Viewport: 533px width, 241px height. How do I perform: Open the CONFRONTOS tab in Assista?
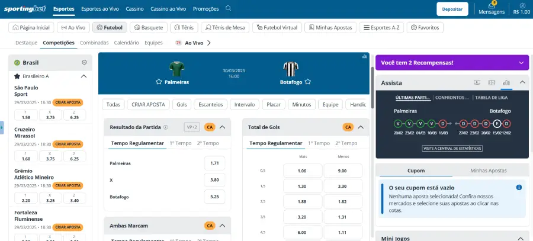tap(452, 98)
